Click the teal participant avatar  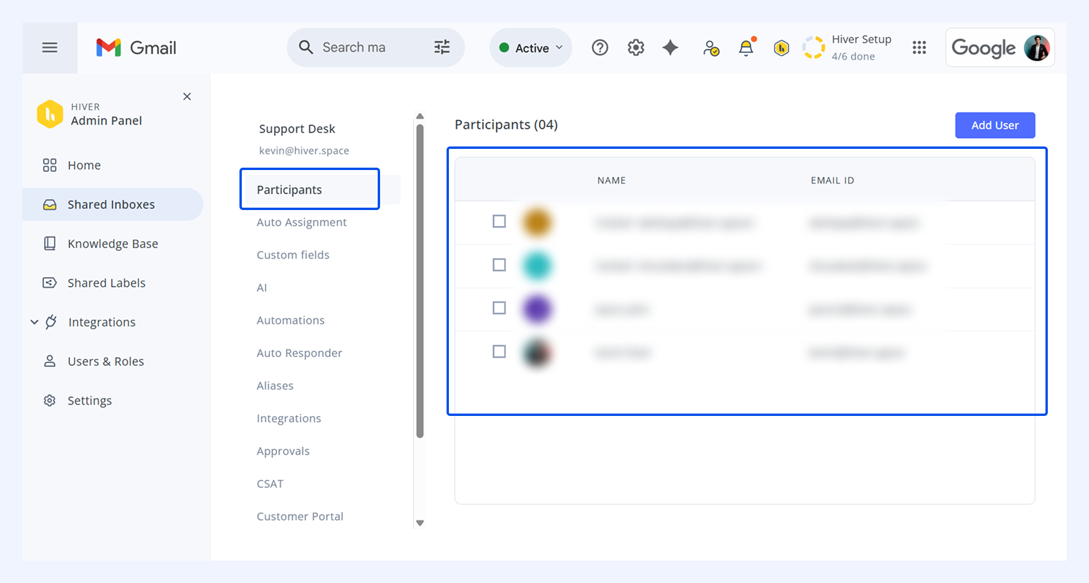tap(537, 266)
